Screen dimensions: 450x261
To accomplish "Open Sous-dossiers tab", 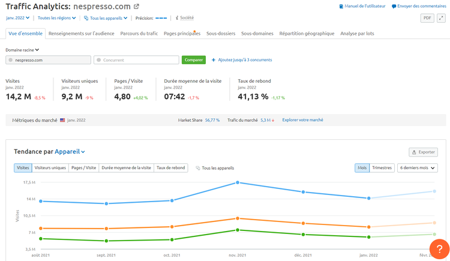I will [x=221, y=34].
